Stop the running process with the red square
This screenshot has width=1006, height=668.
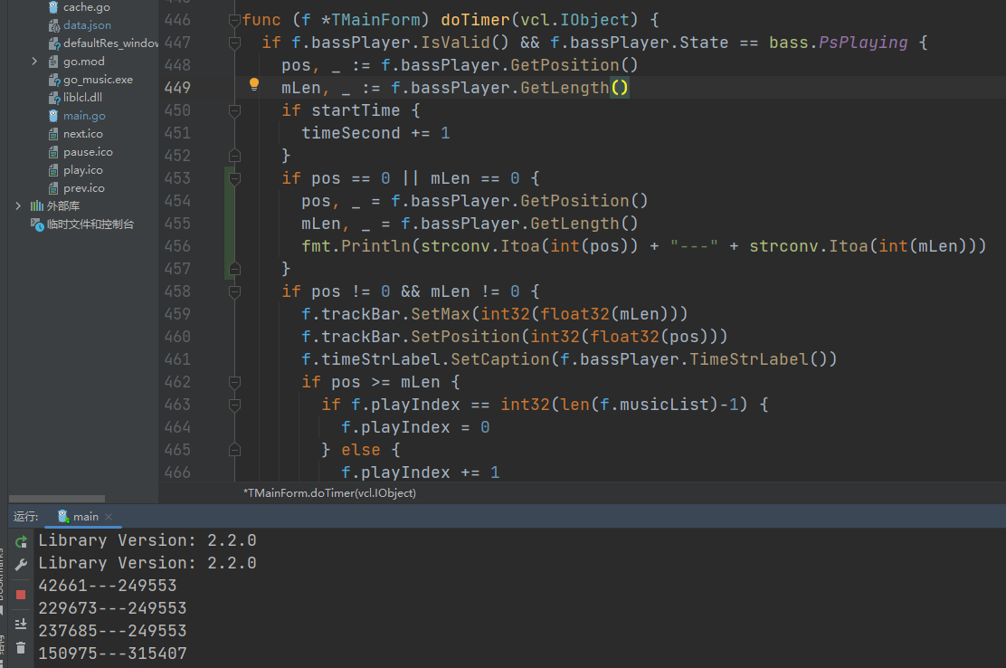click(21, 595)
